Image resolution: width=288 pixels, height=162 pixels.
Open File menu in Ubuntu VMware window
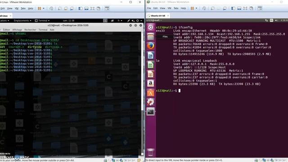[x=149, y=8]
